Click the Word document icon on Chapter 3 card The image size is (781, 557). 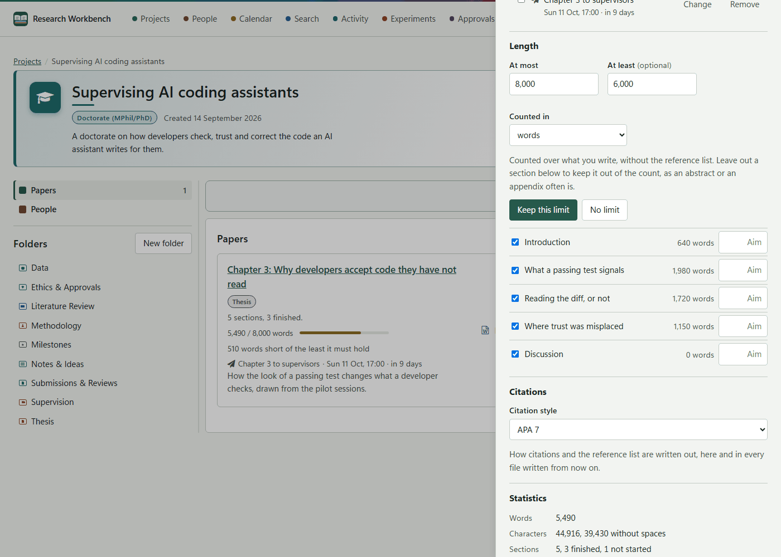coord(485,330)
